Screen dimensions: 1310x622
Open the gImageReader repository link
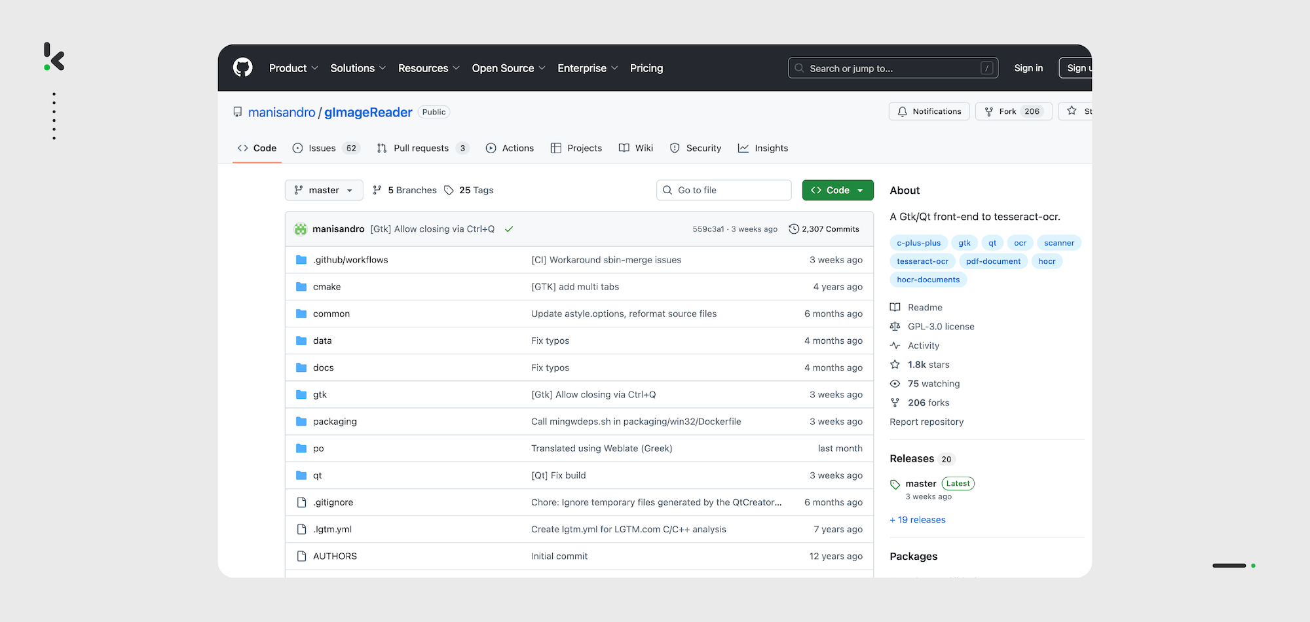pos(368,112)
